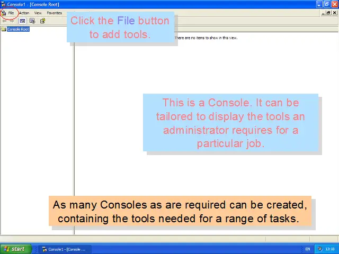Click the Console Root folder icon
The height and width of the screenshot is (254, 339).
click(x=4, y=29)
